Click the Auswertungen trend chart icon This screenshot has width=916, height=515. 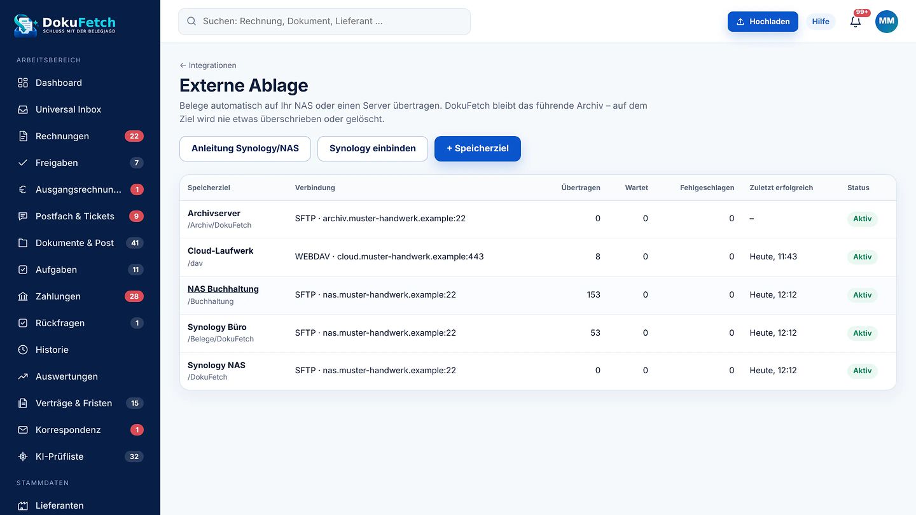23,376
